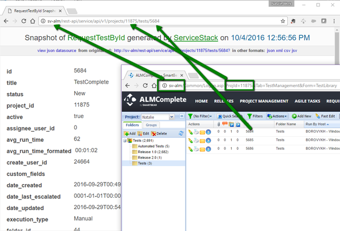Click the Edit folder button
Viewport: 340px width, 231px height.
click(143, 133)
